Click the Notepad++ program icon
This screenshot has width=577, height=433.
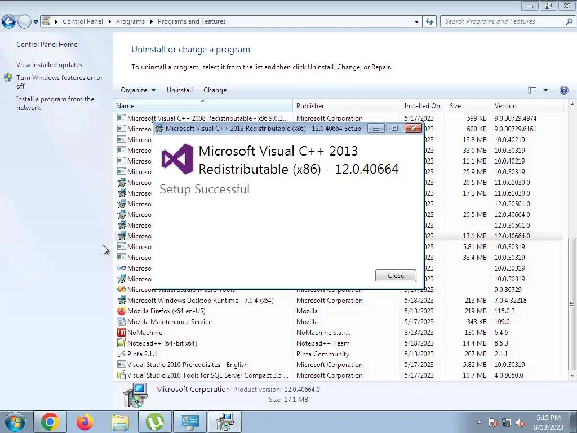coord(122,343)
